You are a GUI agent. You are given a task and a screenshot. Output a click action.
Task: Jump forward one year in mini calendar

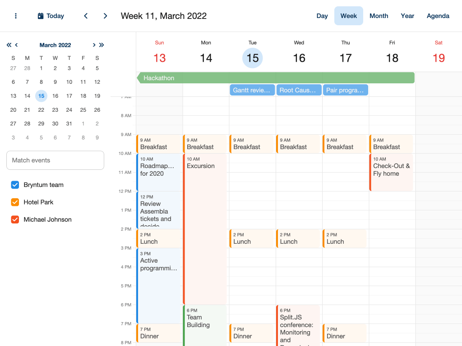click(102, 45)
